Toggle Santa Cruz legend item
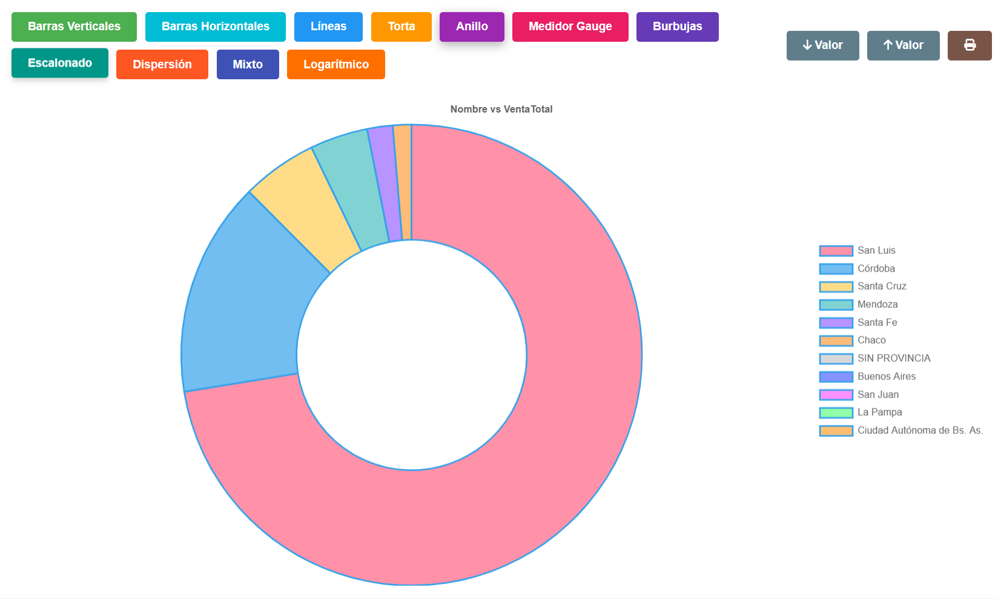 click(x=881, y=286)
